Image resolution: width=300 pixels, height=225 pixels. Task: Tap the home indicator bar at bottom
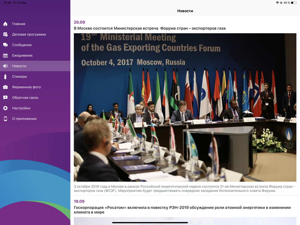click(150, 223)
